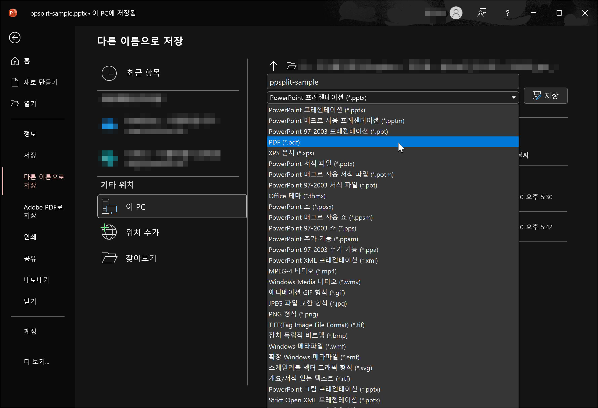Click the back arrow circle icon
Viewport: 598px width, 408px height.
tap(15, 38)
